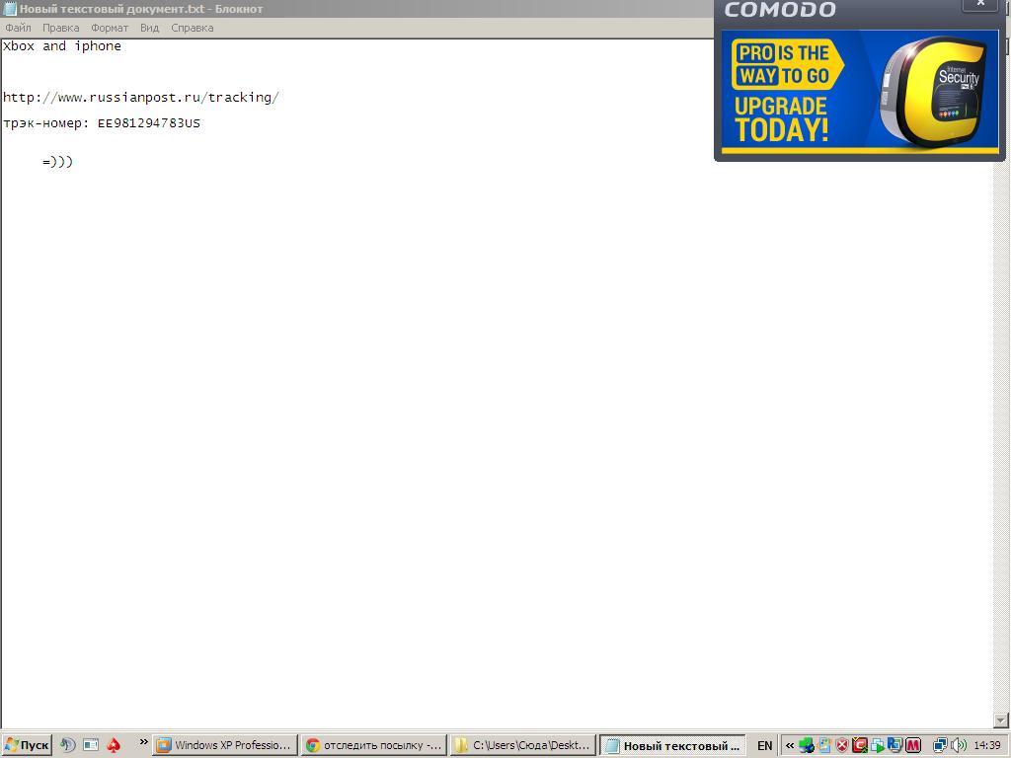
Task: Click the Пуск start button
Action: [x=27, y=745]
